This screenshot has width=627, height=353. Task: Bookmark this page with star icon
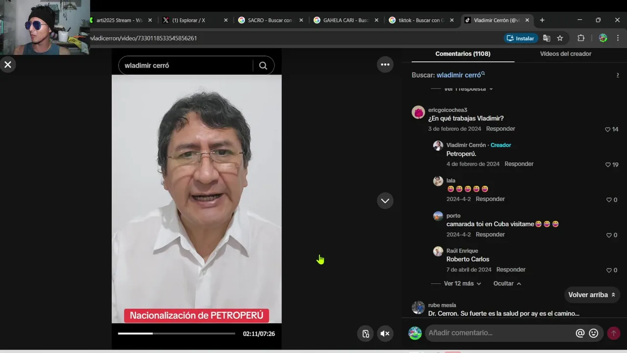coord(560,38)
